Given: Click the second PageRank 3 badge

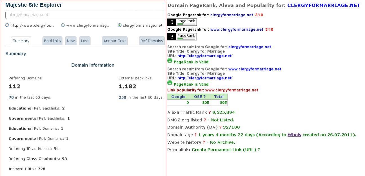Looking at the screenshot, I should [182, 37].
